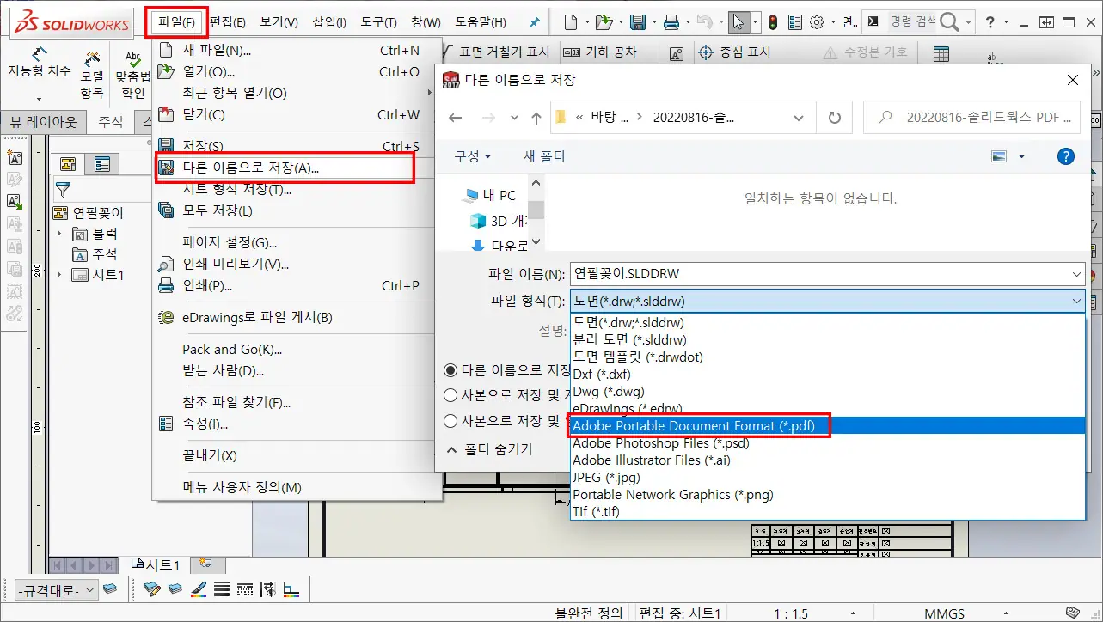Collapse folders with 폴더 숨기기
This screenshot has height=622, width=1103.
[491, 448]
